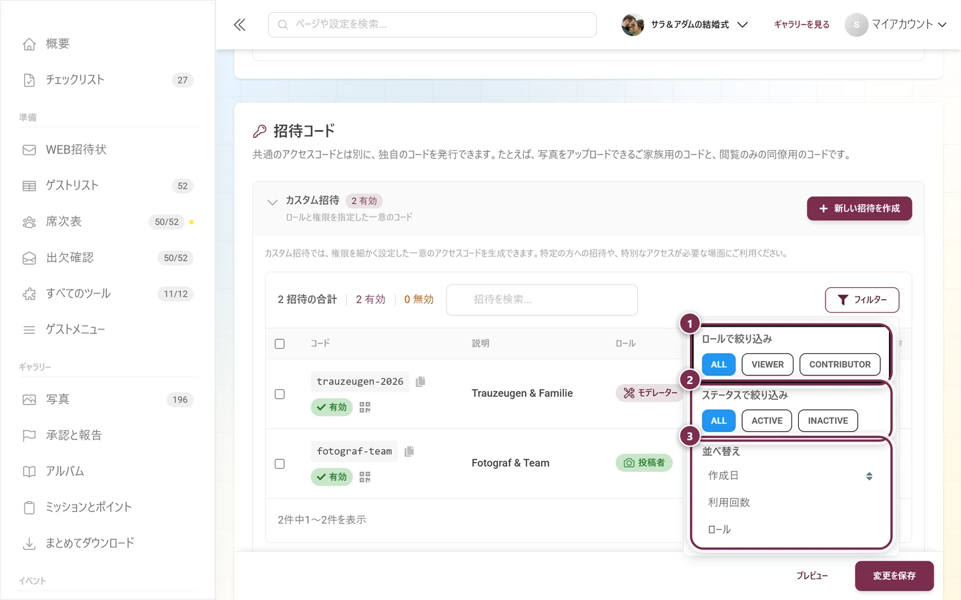
Task: Filter status by INACTIVE
Action: [828, 421]
